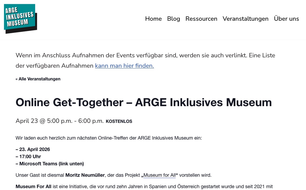Screen dimensions: 306x190
Task: Click 'Museum For All' at paragraph start
Action: coord(33,186)
